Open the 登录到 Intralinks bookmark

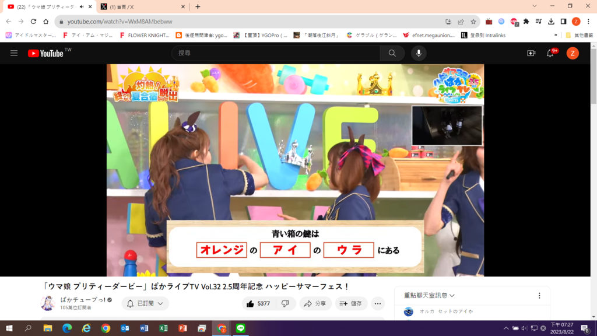tap(483, 35)
